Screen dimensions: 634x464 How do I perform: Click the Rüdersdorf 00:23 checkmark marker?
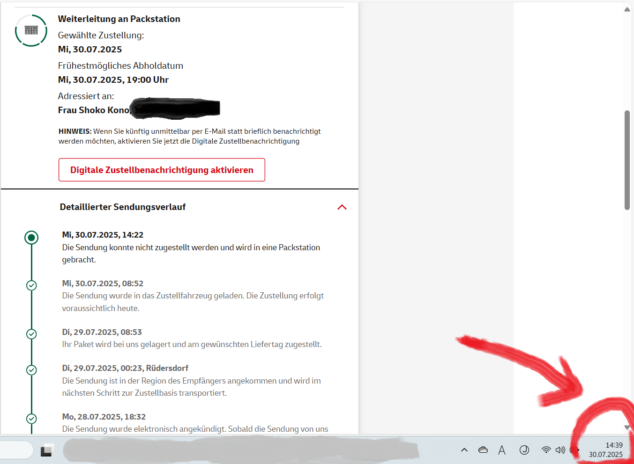point(31,370)
